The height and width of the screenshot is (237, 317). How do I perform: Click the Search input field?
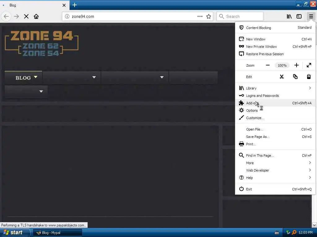click(x=240, y=16)
